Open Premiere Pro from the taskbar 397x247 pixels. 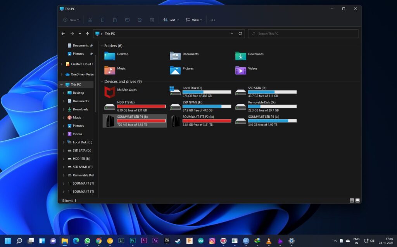tap(144, 241)
